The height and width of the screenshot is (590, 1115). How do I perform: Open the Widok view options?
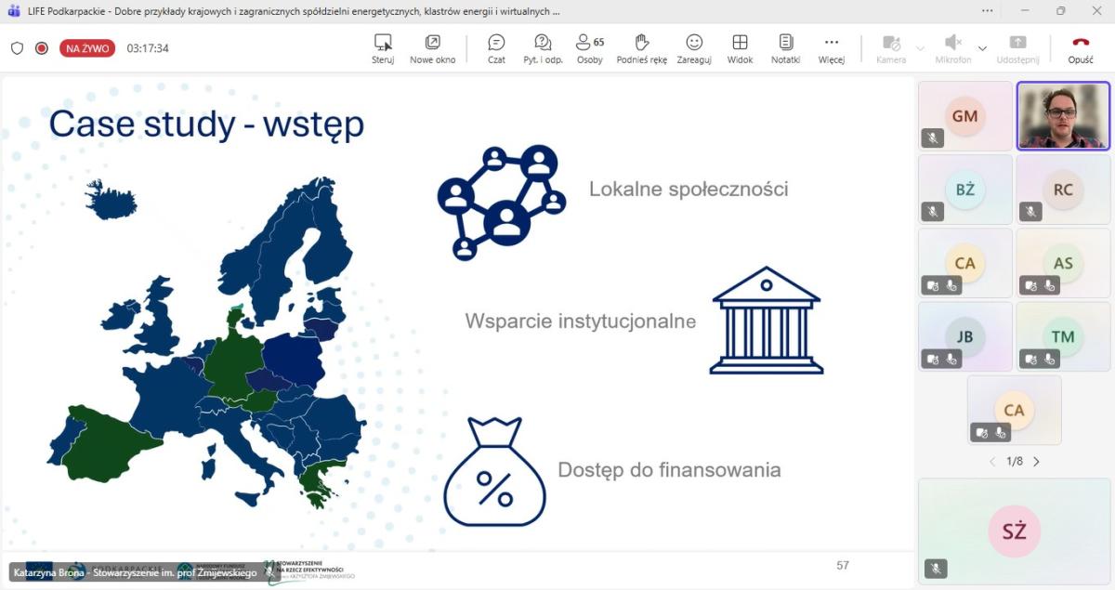tap(740, 48)
